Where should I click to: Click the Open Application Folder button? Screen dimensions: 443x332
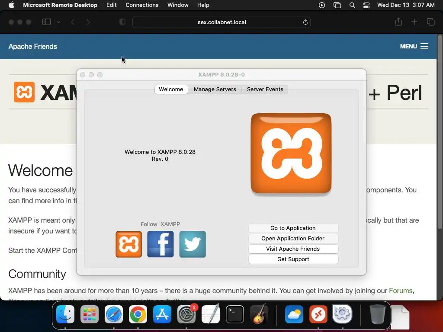(293, 239)
